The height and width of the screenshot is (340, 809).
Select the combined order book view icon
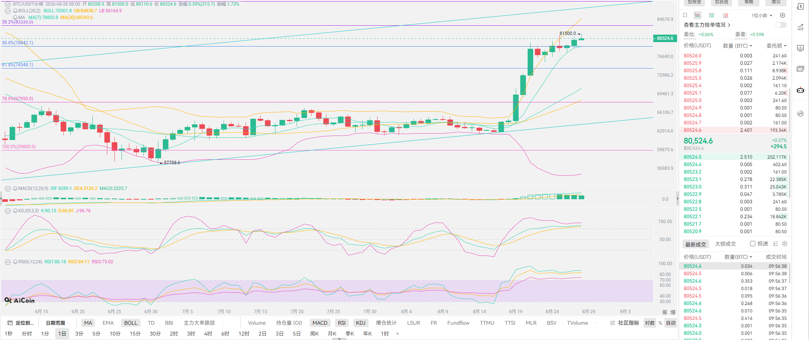pyautogui.click(x=697, y=15)
